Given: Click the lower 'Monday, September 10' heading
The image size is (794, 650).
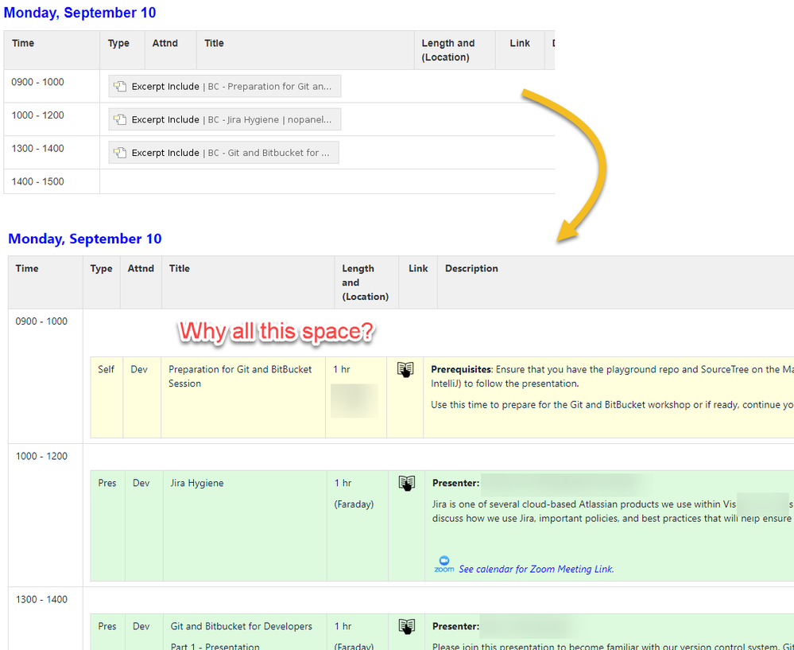Looking at the screenshot, I should click(85, 239).
